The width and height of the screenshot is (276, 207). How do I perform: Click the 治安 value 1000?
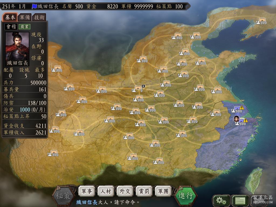(x=25, y=110)
